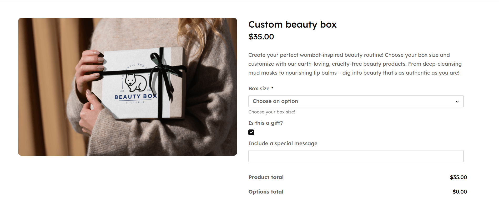Open the Box size dropdown

[356, 101]
